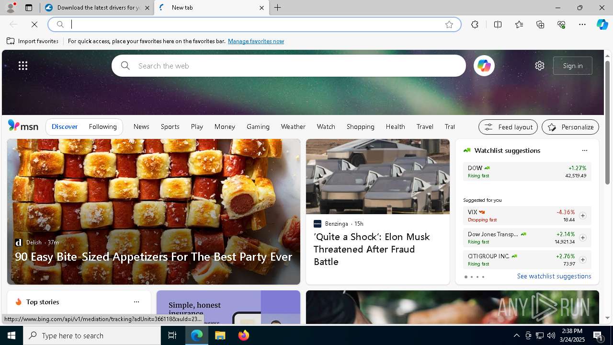Open Edge Settings and more menu
Image resolution: width=613 pixels, height=345 pixels.
[x=582, y=24]
